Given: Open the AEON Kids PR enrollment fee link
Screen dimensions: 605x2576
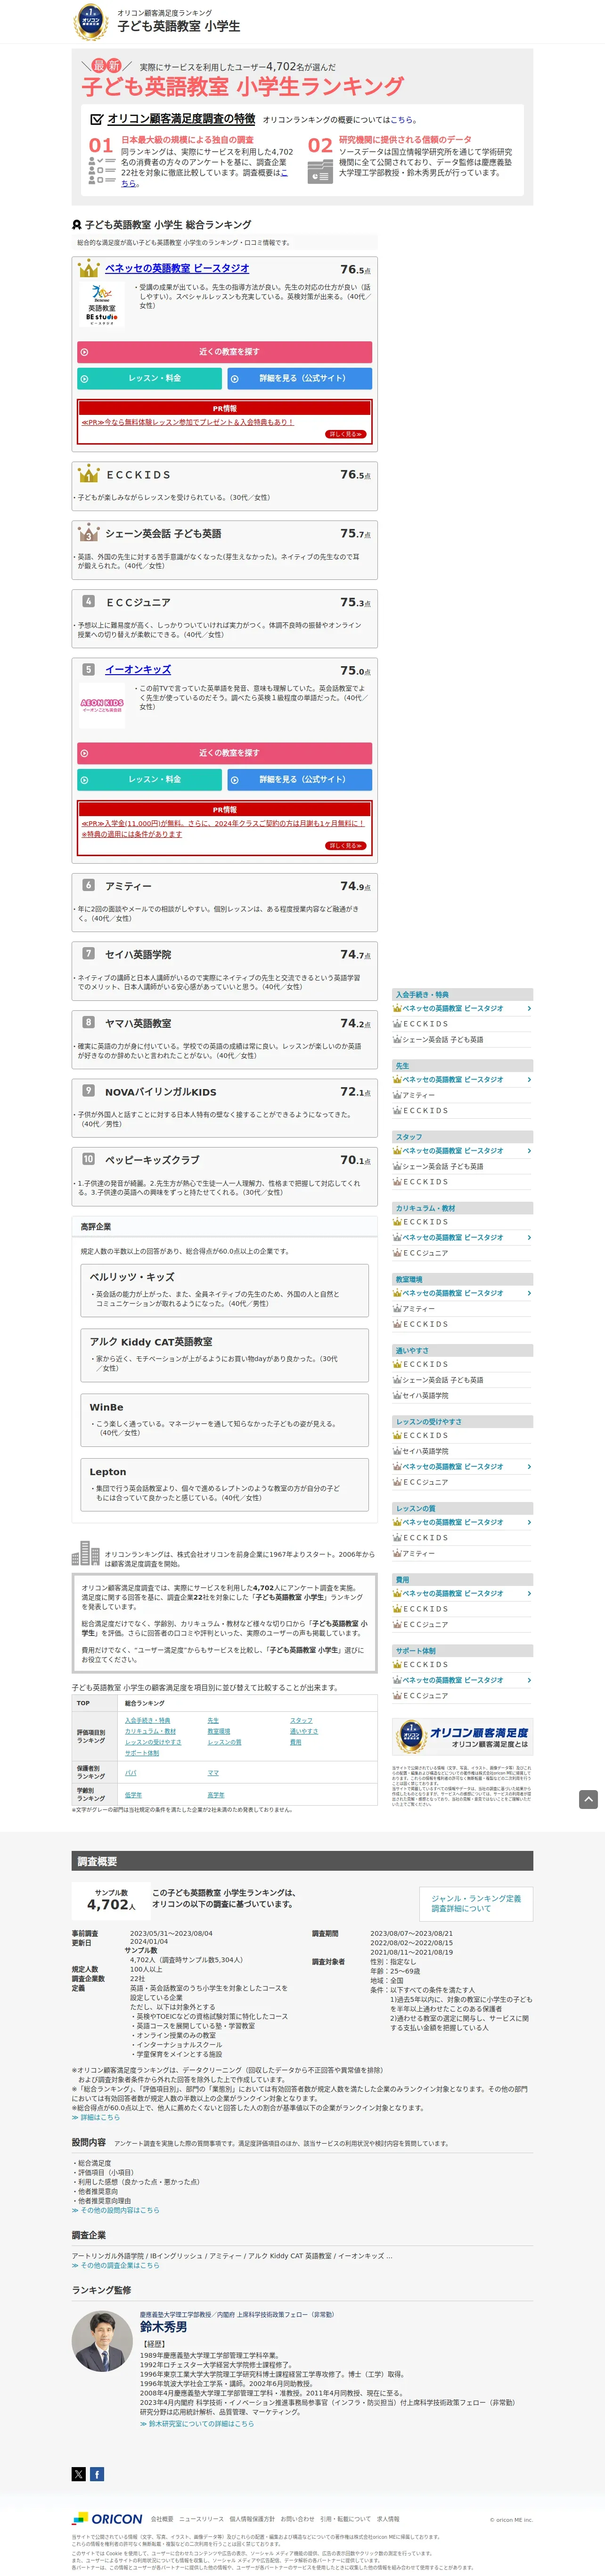Looking at the screenshot, I should pos(223,828).
